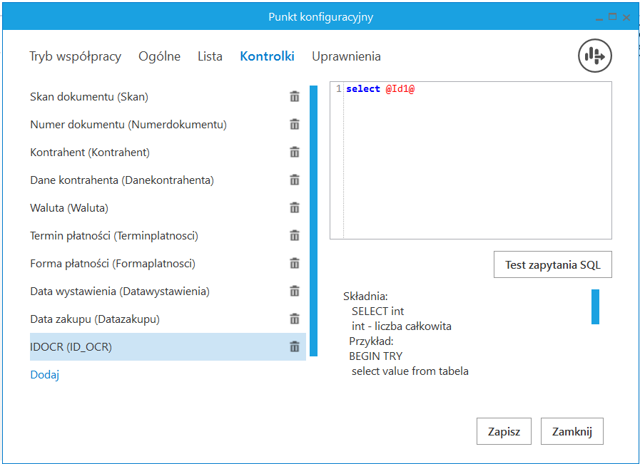The image size is (640, 464).
Task: Delete the Forma płatności control
Action: (294, 264)
